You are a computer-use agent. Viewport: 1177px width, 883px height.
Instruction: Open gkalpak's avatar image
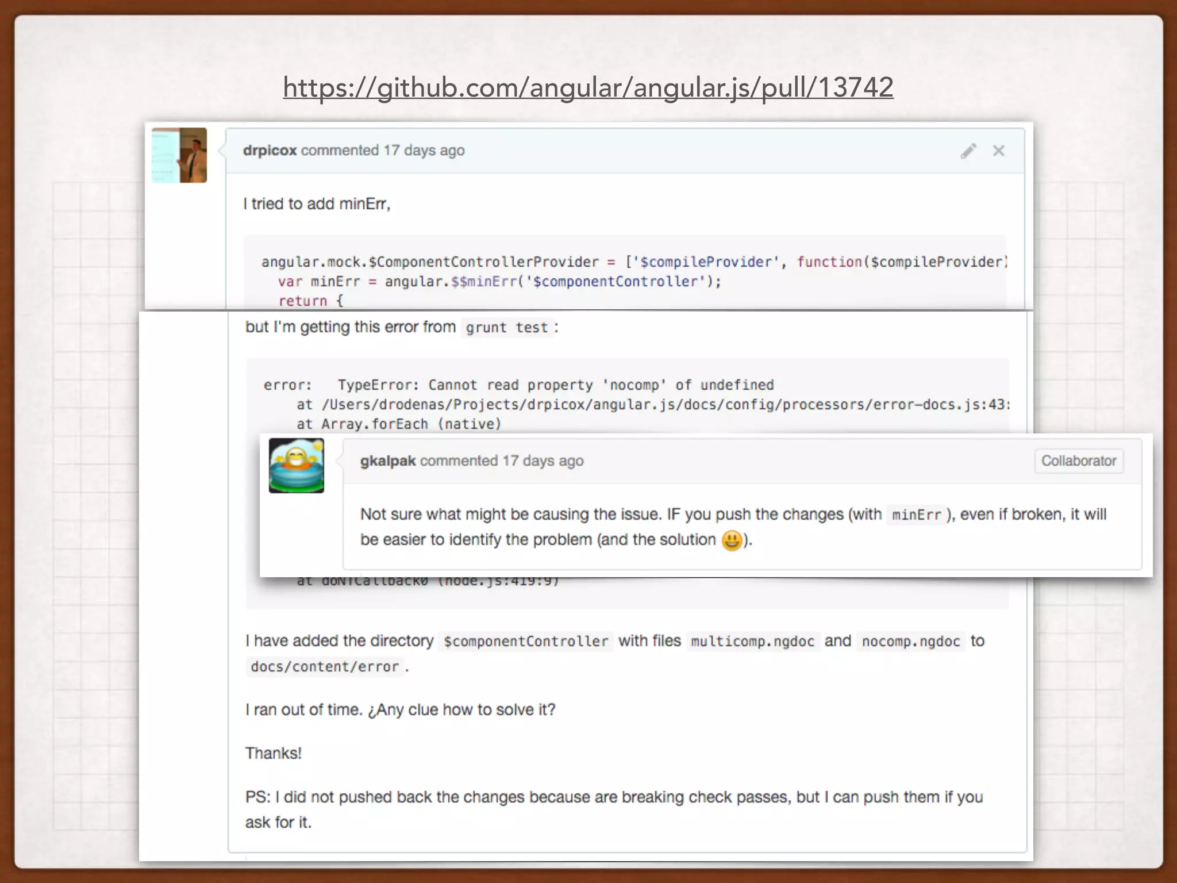point(297,466)
